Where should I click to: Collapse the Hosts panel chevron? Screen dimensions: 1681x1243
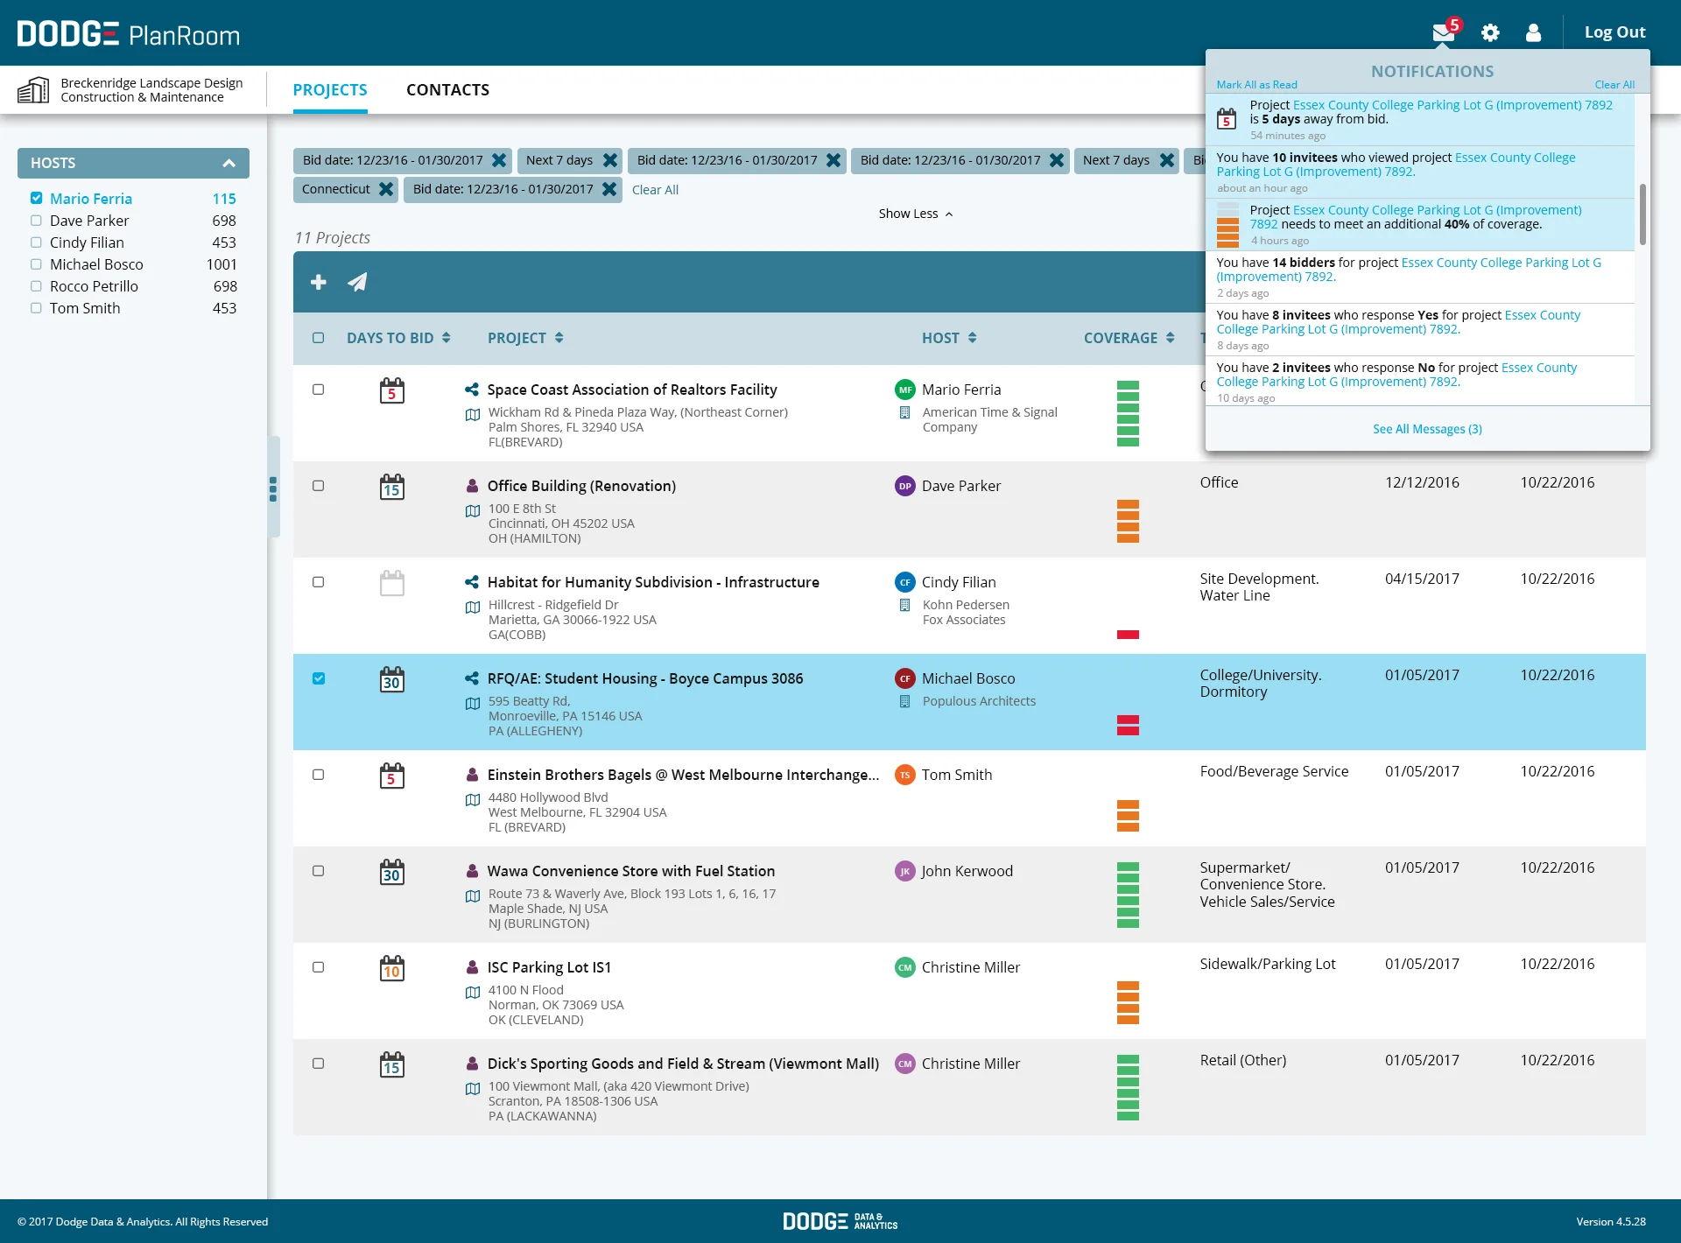tap(229, 164)
